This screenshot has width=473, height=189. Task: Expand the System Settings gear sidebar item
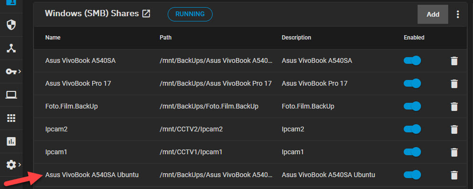coord(13,165)
